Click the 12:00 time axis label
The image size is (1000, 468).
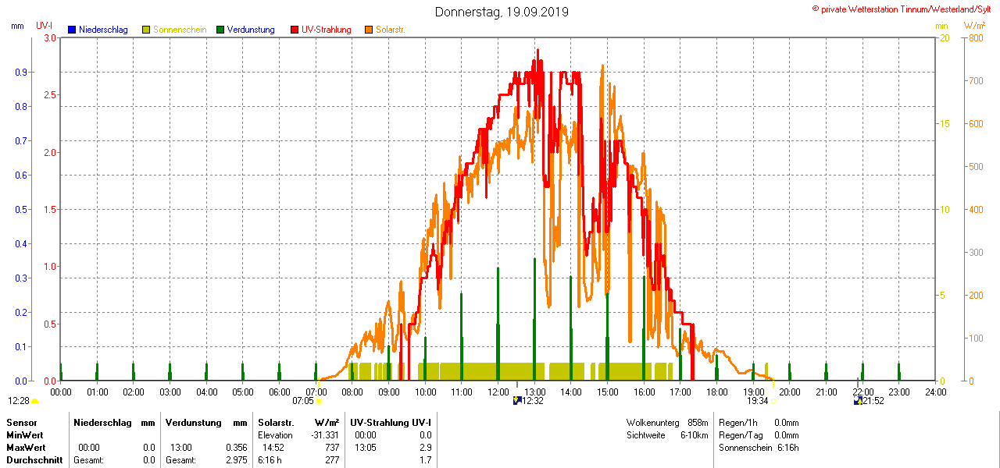pyautogui.click(x=498, y=392)
